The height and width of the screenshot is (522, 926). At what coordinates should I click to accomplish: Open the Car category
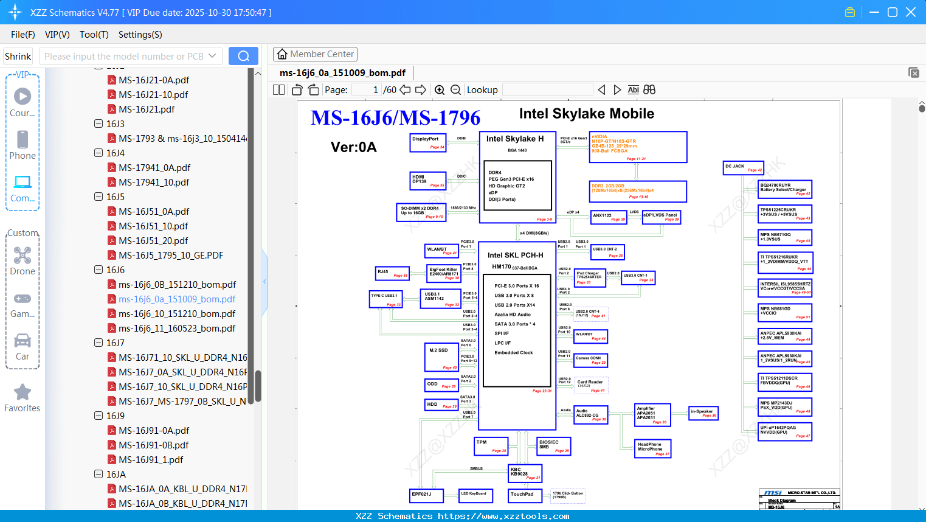22,347
